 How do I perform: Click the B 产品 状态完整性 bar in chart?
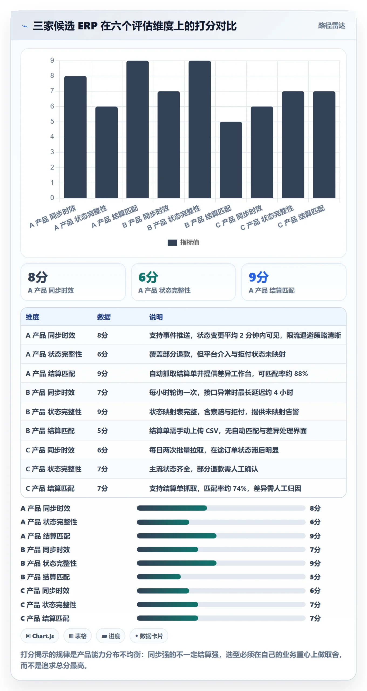[x=200, y=129]
